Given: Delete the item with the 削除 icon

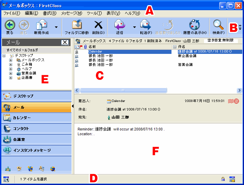Looking at the screenshot, I should coord(98,25).
